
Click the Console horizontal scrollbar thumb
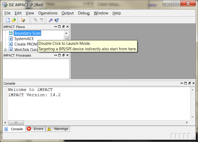coord(16,123)
